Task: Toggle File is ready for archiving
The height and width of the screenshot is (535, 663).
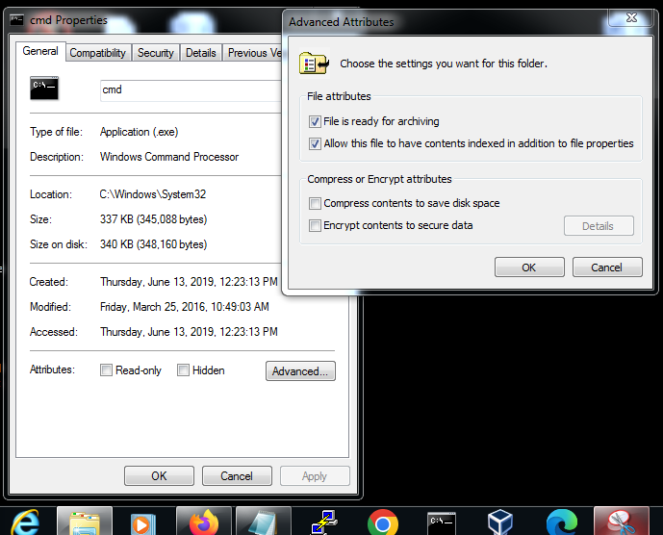Action: point(315,122)
